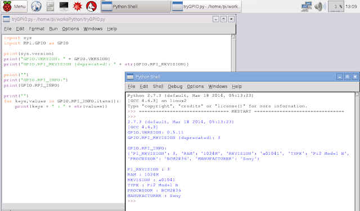Click 'print(GPIO.RPI_INFO)' code line

[31, 86]
